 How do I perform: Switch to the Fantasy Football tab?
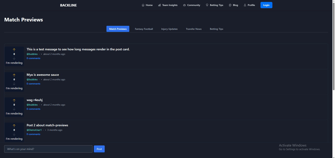coord(144,29)
